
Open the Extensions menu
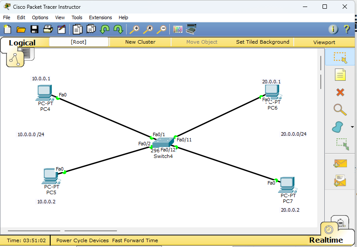[100, 17]
